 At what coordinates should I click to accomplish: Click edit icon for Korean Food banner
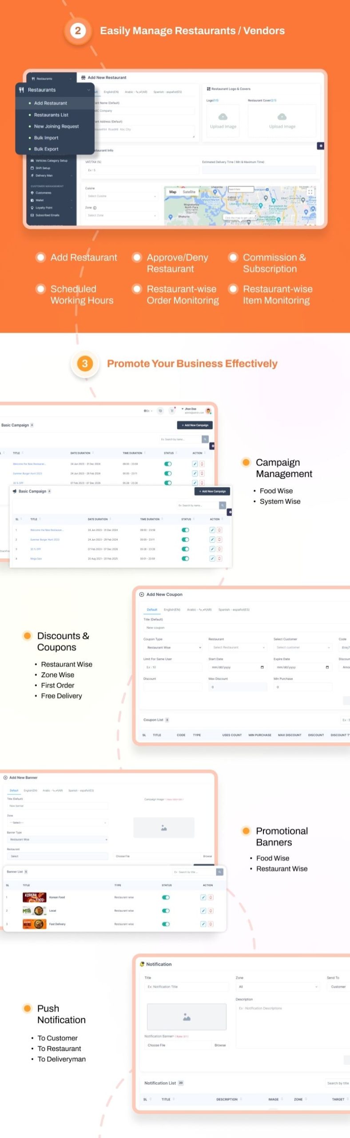coord(203,898)
